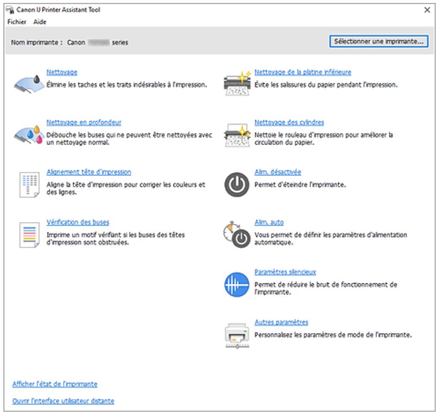Click the application icon in the title bar
This screenshot has height=413, width=437.
point(10,10)
